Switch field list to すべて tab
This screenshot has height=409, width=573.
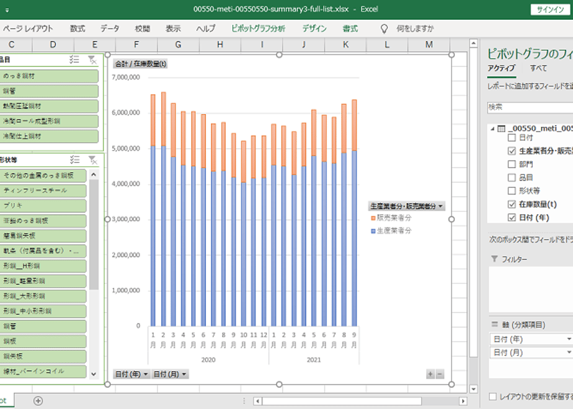(x=538, y=68)
